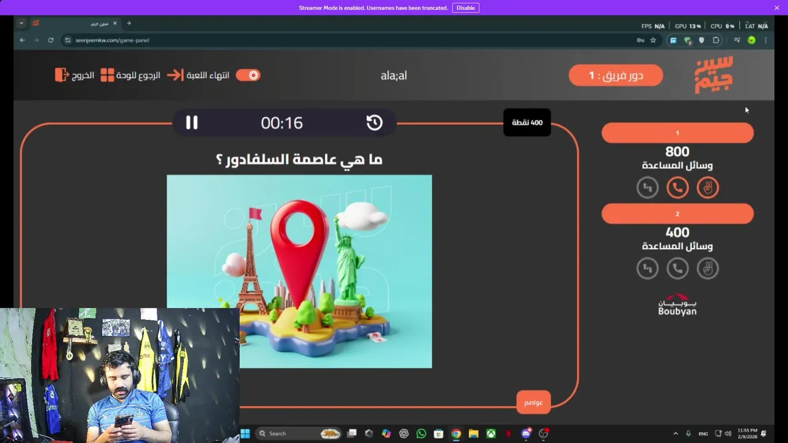Screen dimensions: 788x443
Task: Open Task View on the taskbar
Action: pos(352,433)
